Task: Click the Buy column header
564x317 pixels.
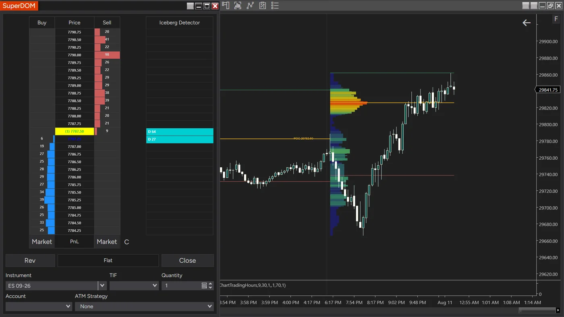Action: (42, 23)
